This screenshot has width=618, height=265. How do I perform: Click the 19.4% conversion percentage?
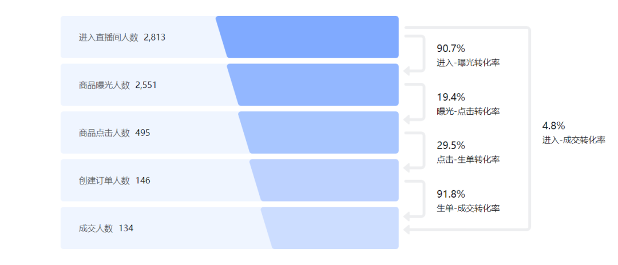[x=451, y=97]
